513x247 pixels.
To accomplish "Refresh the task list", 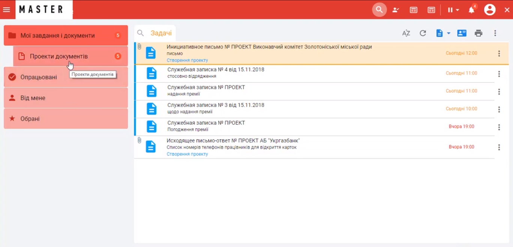I will click(423, 33).
